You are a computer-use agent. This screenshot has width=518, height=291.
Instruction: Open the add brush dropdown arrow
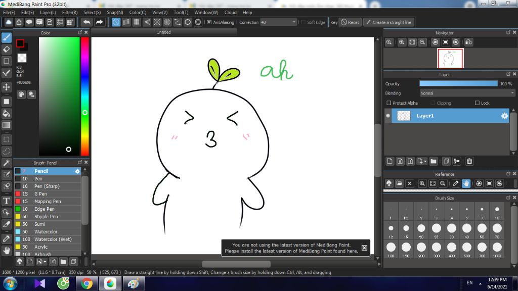(x=45, y=262)
